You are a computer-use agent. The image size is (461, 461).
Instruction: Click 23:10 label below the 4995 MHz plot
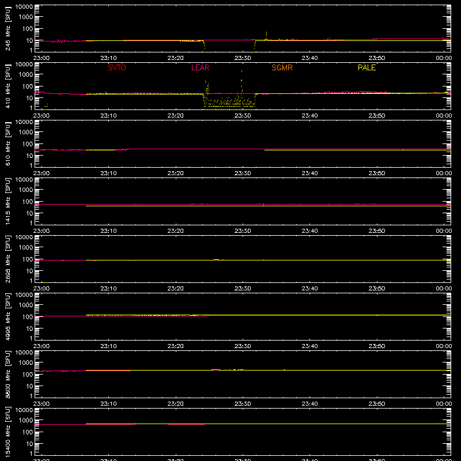pos(108,346)
